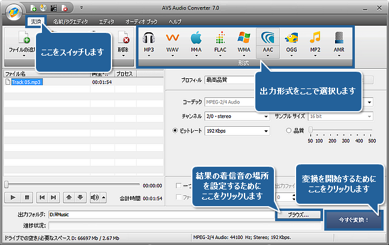
Task: Click the AVS application logo button
Action: pyautogui.click(x=14, y=13)
